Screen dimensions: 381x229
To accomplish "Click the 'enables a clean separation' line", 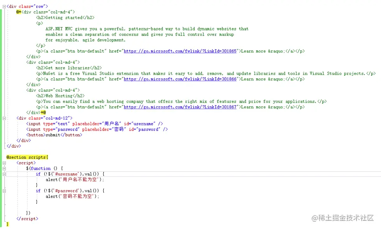I will click(x=140, y=35).
